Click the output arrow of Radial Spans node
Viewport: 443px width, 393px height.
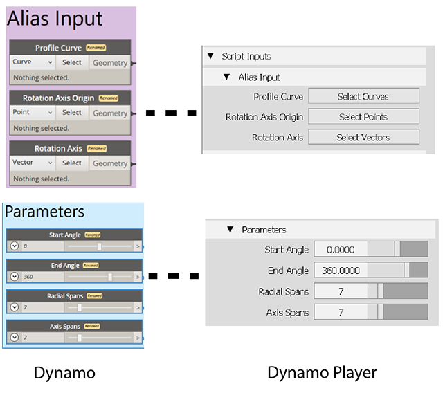point(138,307)
